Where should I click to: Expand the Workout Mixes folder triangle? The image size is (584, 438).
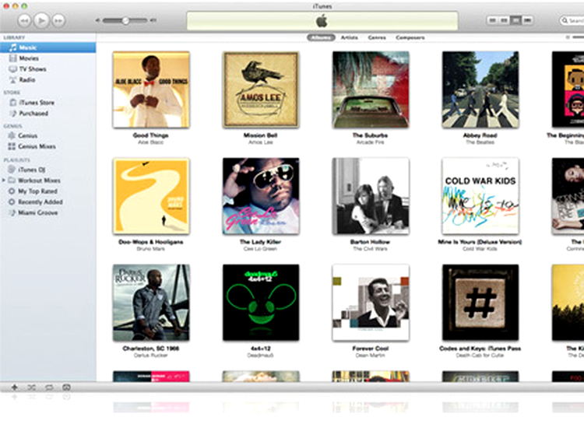(x=3, y=180)
